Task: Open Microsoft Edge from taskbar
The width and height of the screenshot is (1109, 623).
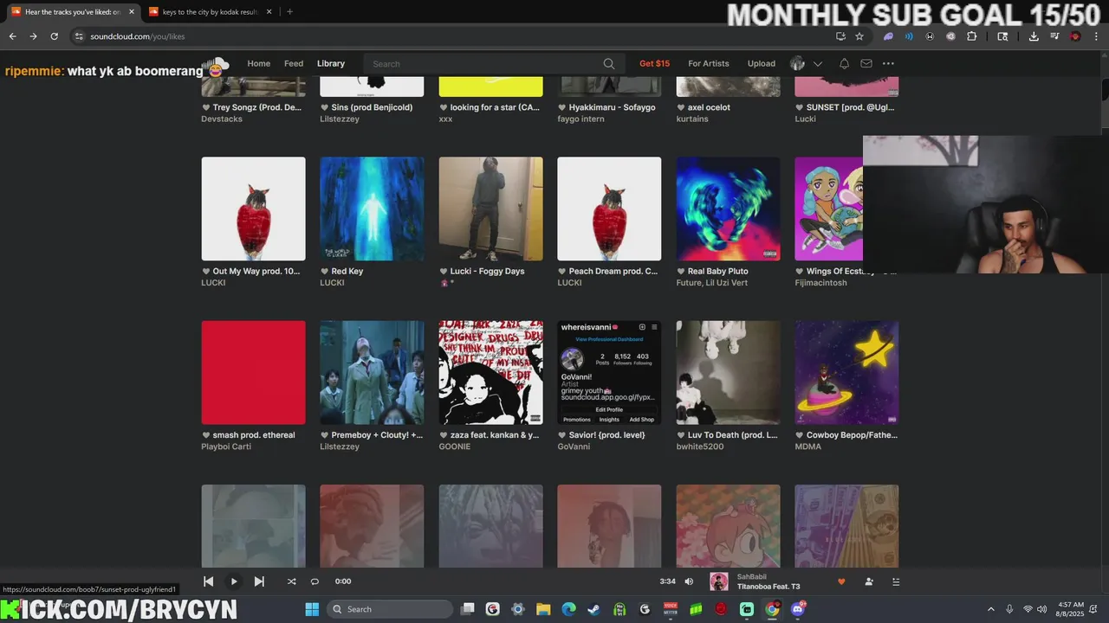Action: point(568,609)
